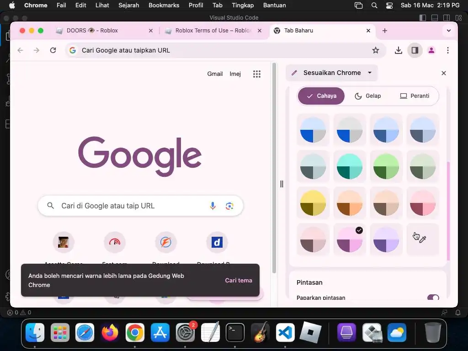
Task: Start voice search with the microphone icon
Action: coord(213,206)
